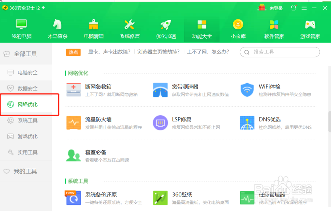Open 系统修复 wrench icon

(130, 24)
